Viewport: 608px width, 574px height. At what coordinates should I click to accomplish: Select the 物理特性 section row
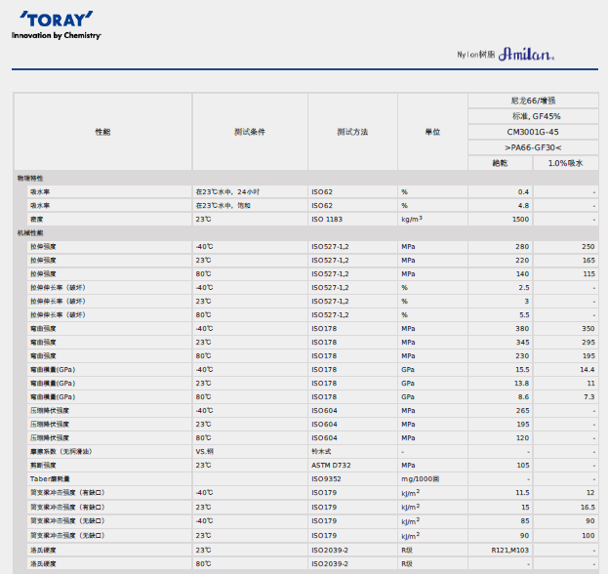coord(31,179)
